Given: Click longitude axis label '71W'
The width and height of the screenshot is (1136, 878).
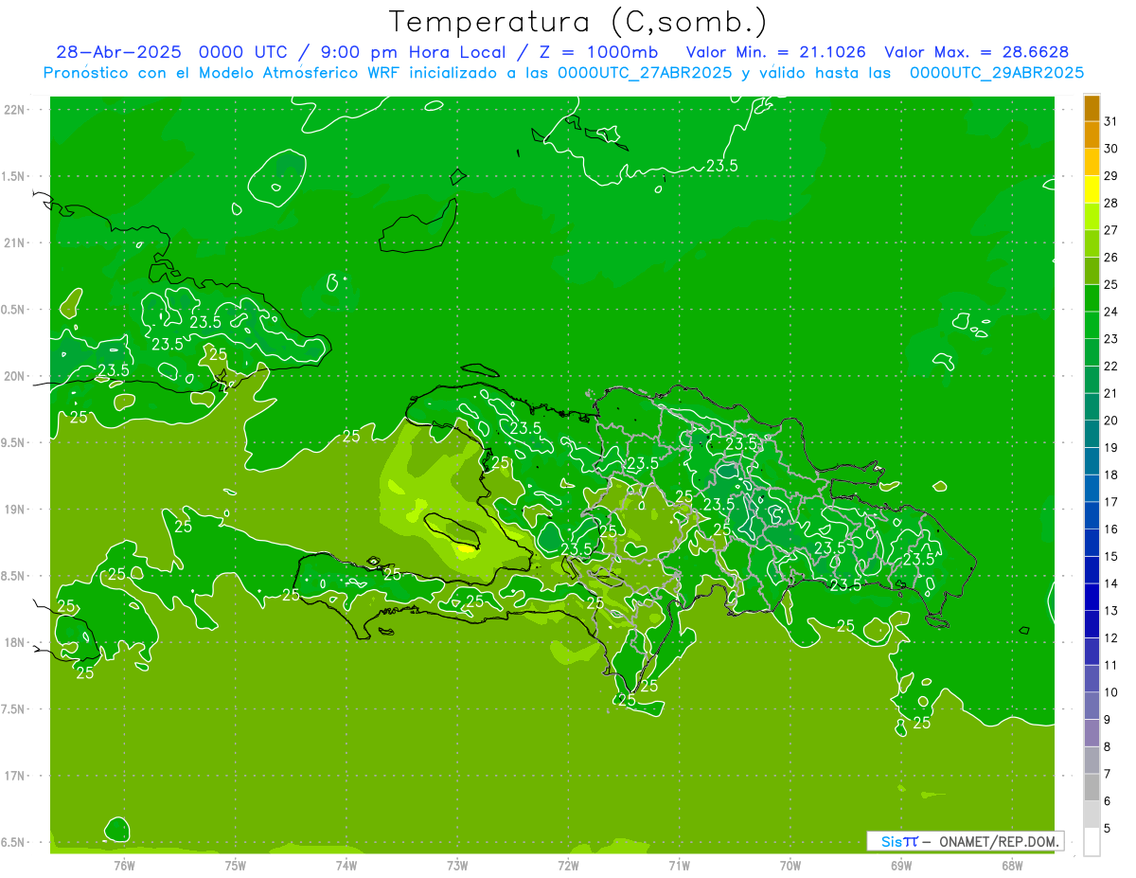Looking at the screenshot, I should [x=679, y=866].
